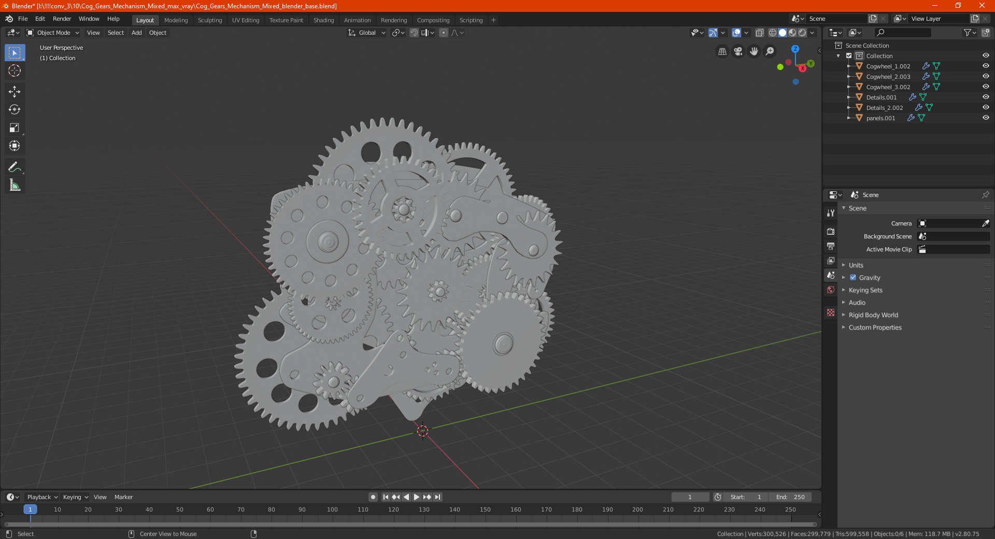Open View Layer properties tab

831,260
